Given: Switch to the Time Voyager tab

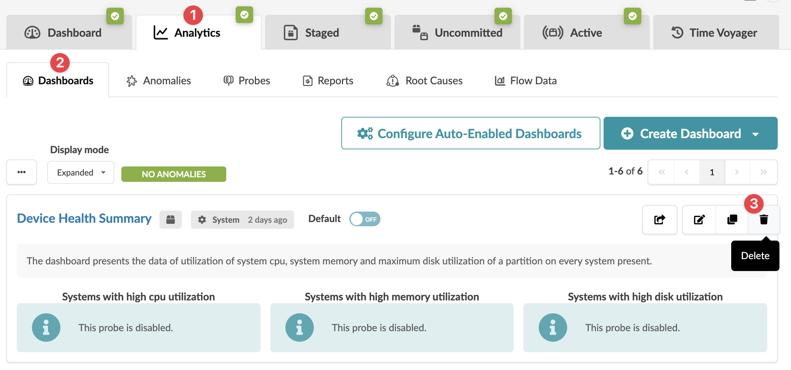Looking at the screenshot, I should coord(715,33).
